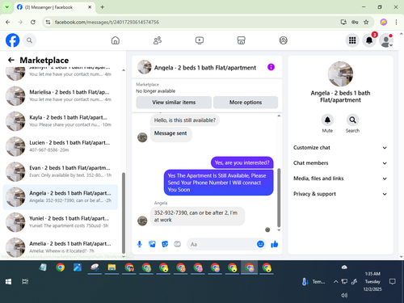The height and width of the screenshot is (303, 404).
Task: Open the emoji picker smiley
Action: pyautogui.click(x=260, y=244)
